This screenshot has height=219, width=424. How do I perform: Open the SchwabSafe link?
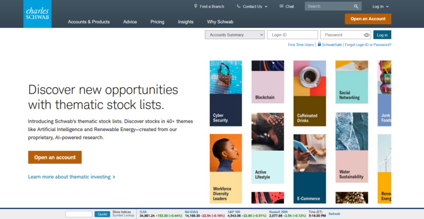(x=332, y=45)
